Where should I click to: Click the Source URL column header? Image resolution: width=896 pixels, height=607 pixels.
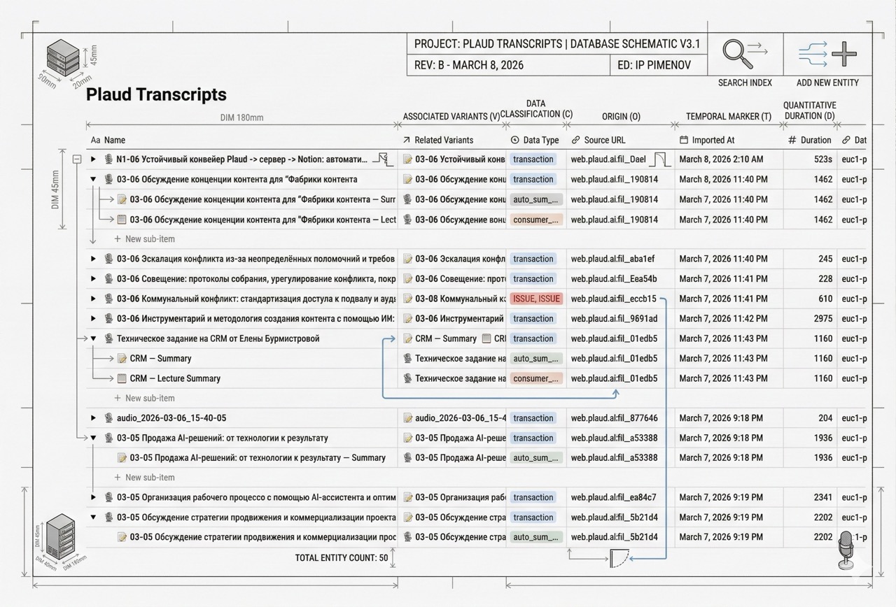coord(604,140)
